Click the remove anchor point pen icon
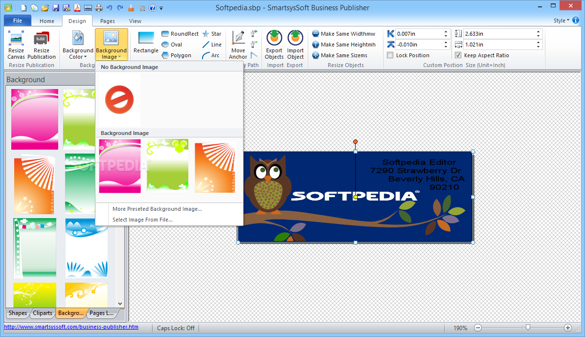Screen dimensions: 585x337 (x=254, y=45)
